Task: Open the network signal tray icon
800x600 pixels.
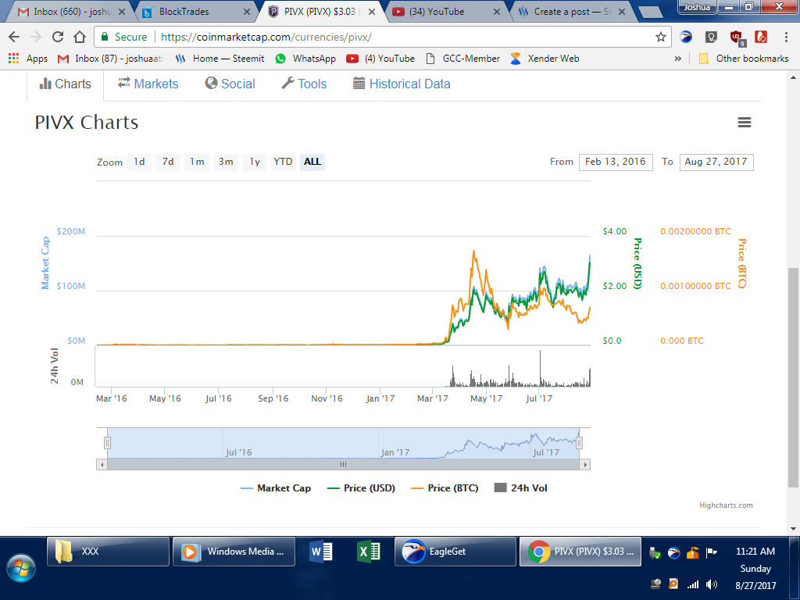Action: click(x=693, y=584)
